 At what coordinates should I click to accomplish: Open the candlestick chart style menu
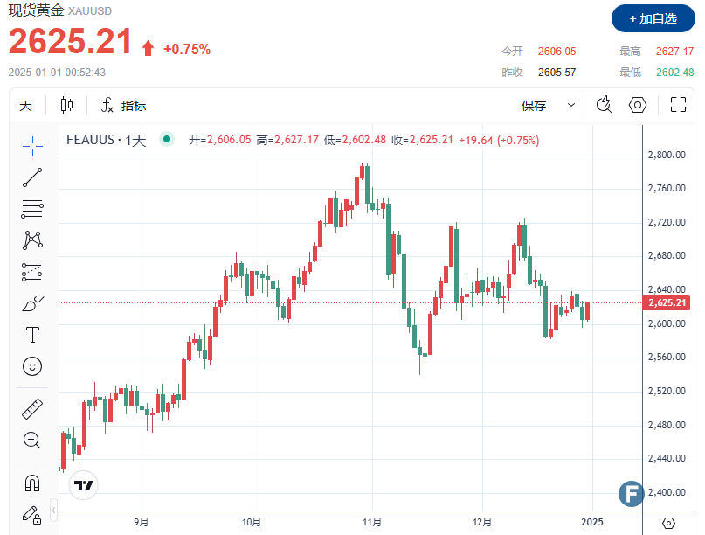click(67, 106)
